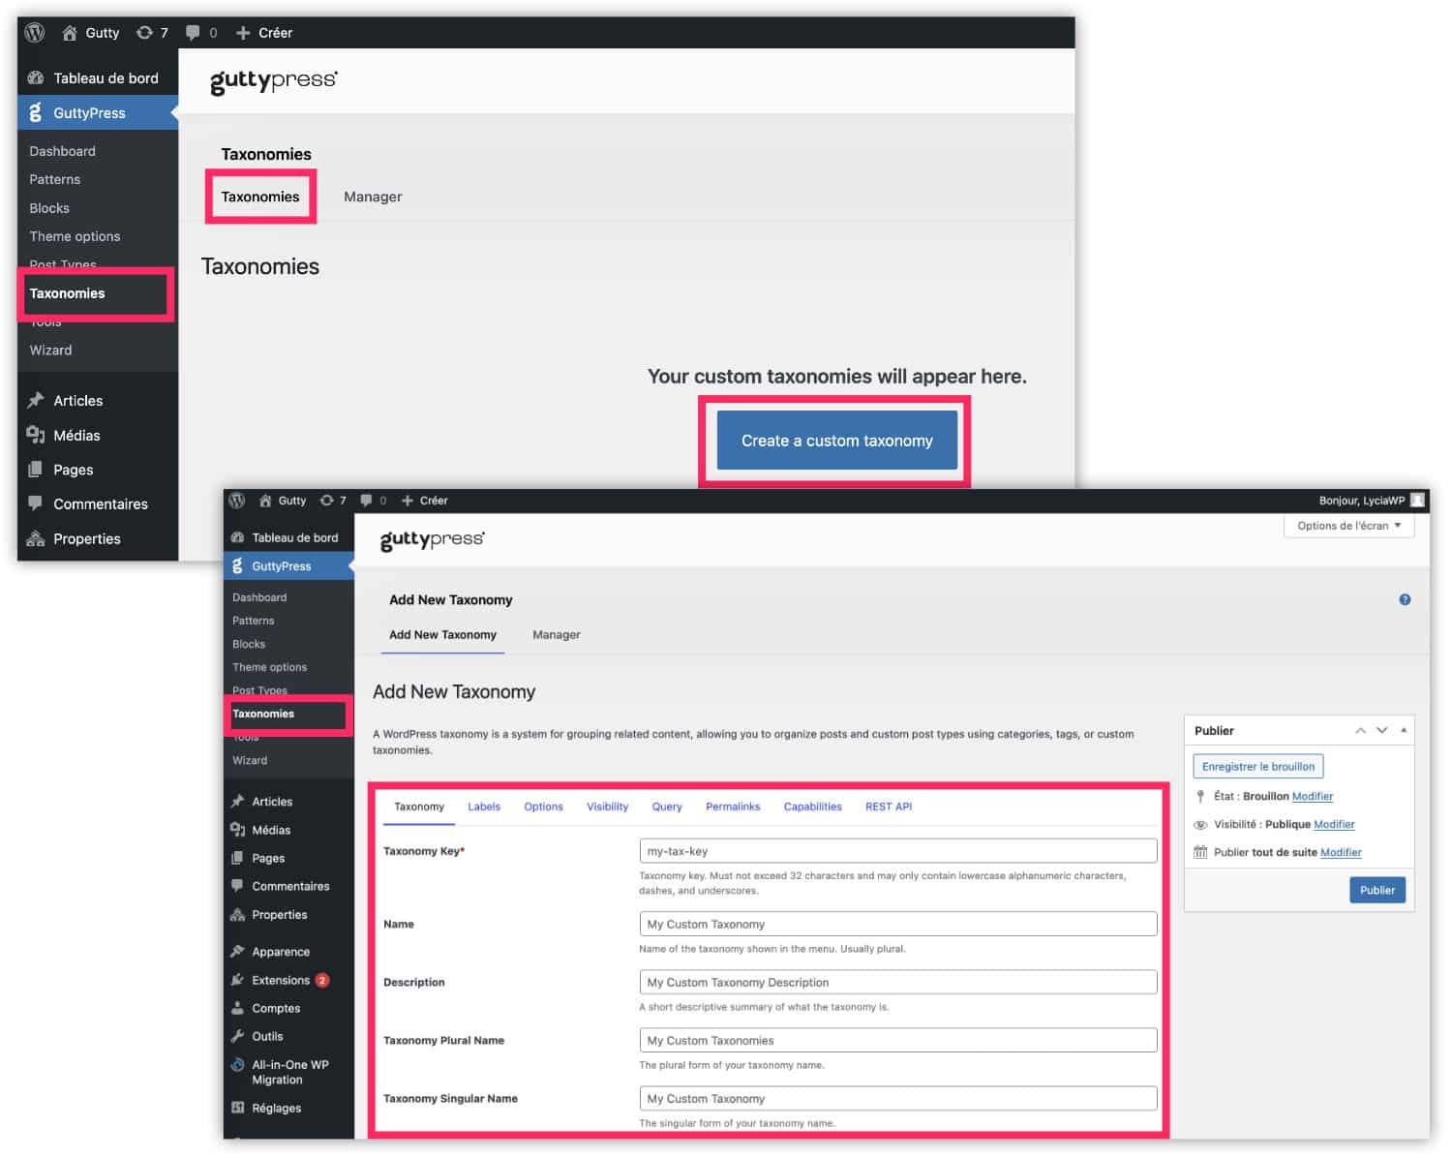Image resolution: width=1452 pixels, height=1158 pixels.
Task: Click WordPress logo in back window admin bar
Action: [x=35, y=32]
